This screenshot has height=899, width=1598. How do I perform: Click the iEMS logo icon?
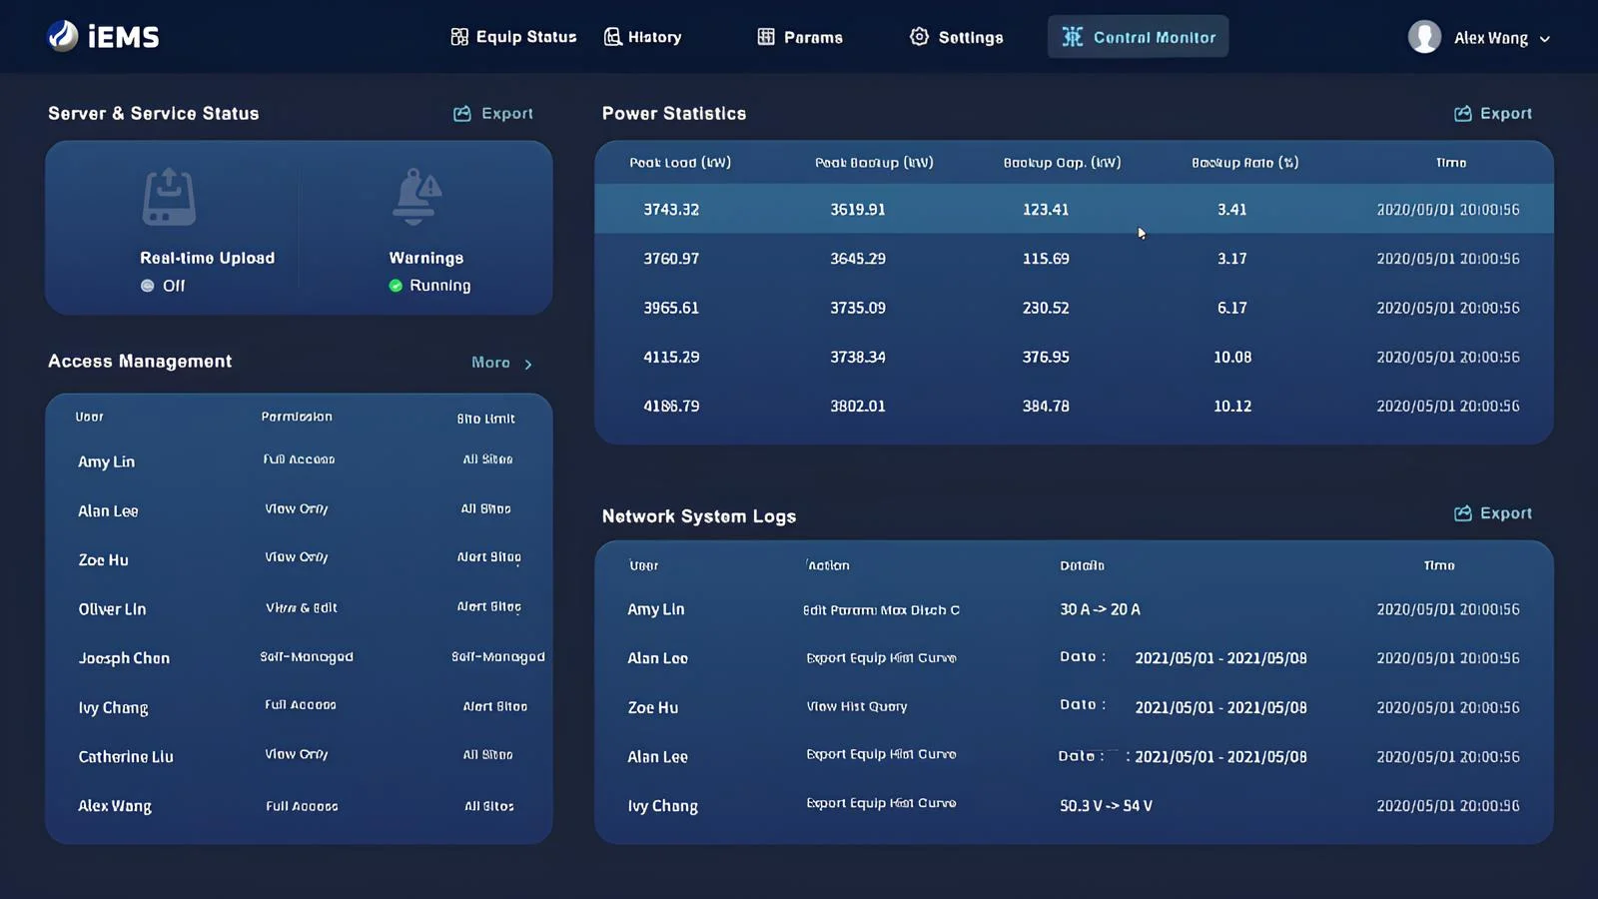click(63, 36)
